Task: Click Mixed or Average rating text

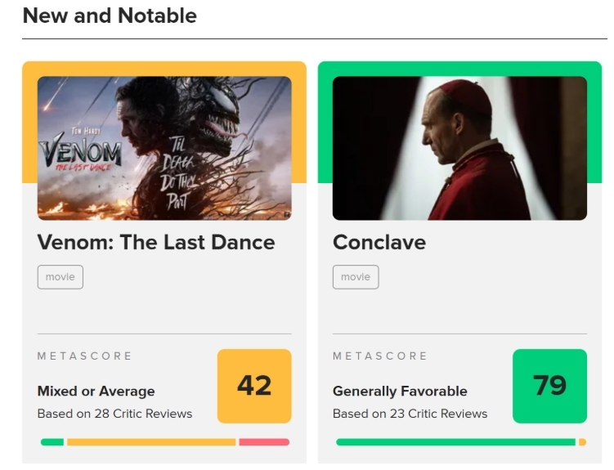Action: coord(96,391)
